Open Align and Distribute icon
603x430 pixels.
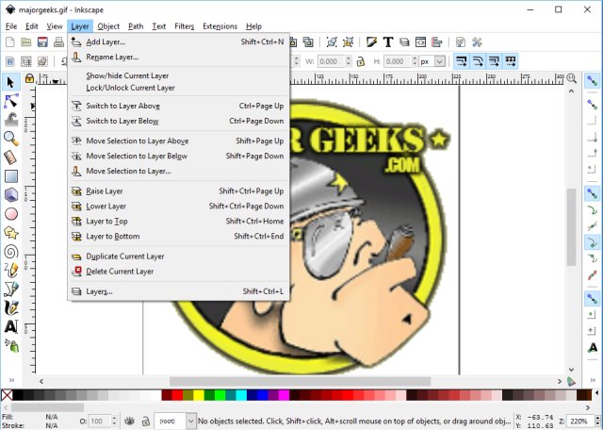[437, 41]
